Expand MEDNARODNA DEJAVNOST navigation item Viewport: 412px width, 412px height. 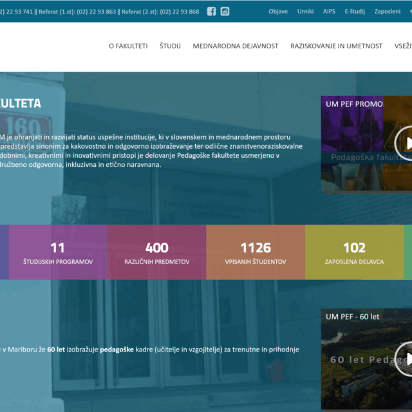click(x=236, y=46)
